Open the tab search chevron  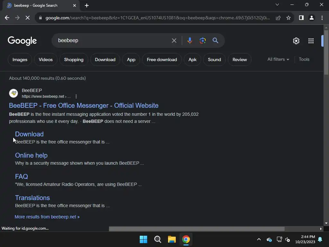(x=277, y=5)
